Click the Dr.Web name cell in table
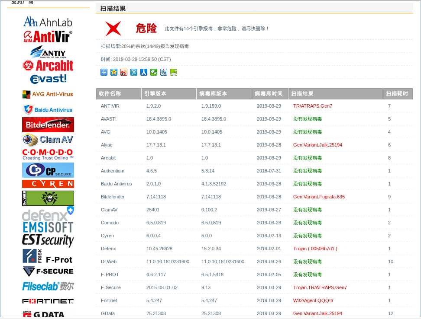The image size is (421, 319). [x=109, y=262]
